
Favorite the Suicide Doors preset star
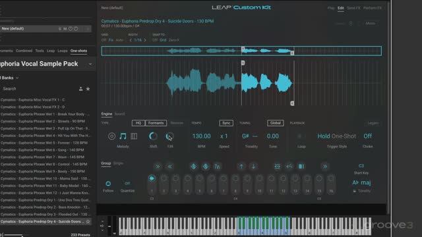pyautogui.click(x=88, y=222)
